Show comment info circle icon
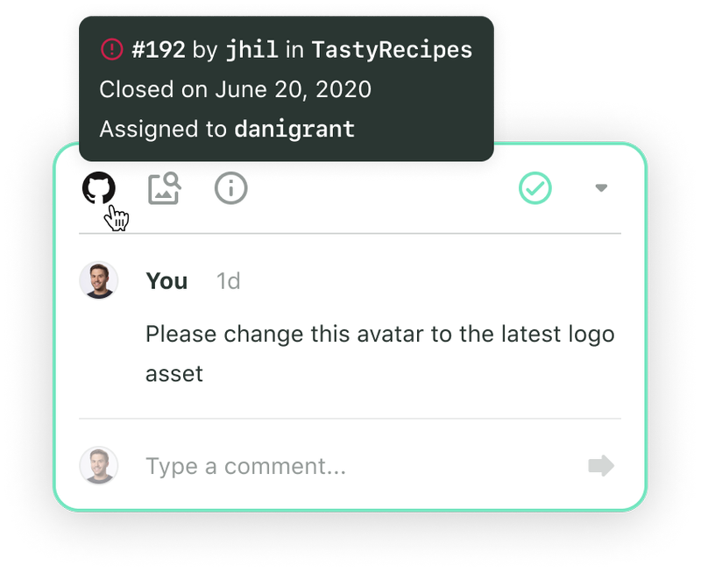 pos(230,188)
